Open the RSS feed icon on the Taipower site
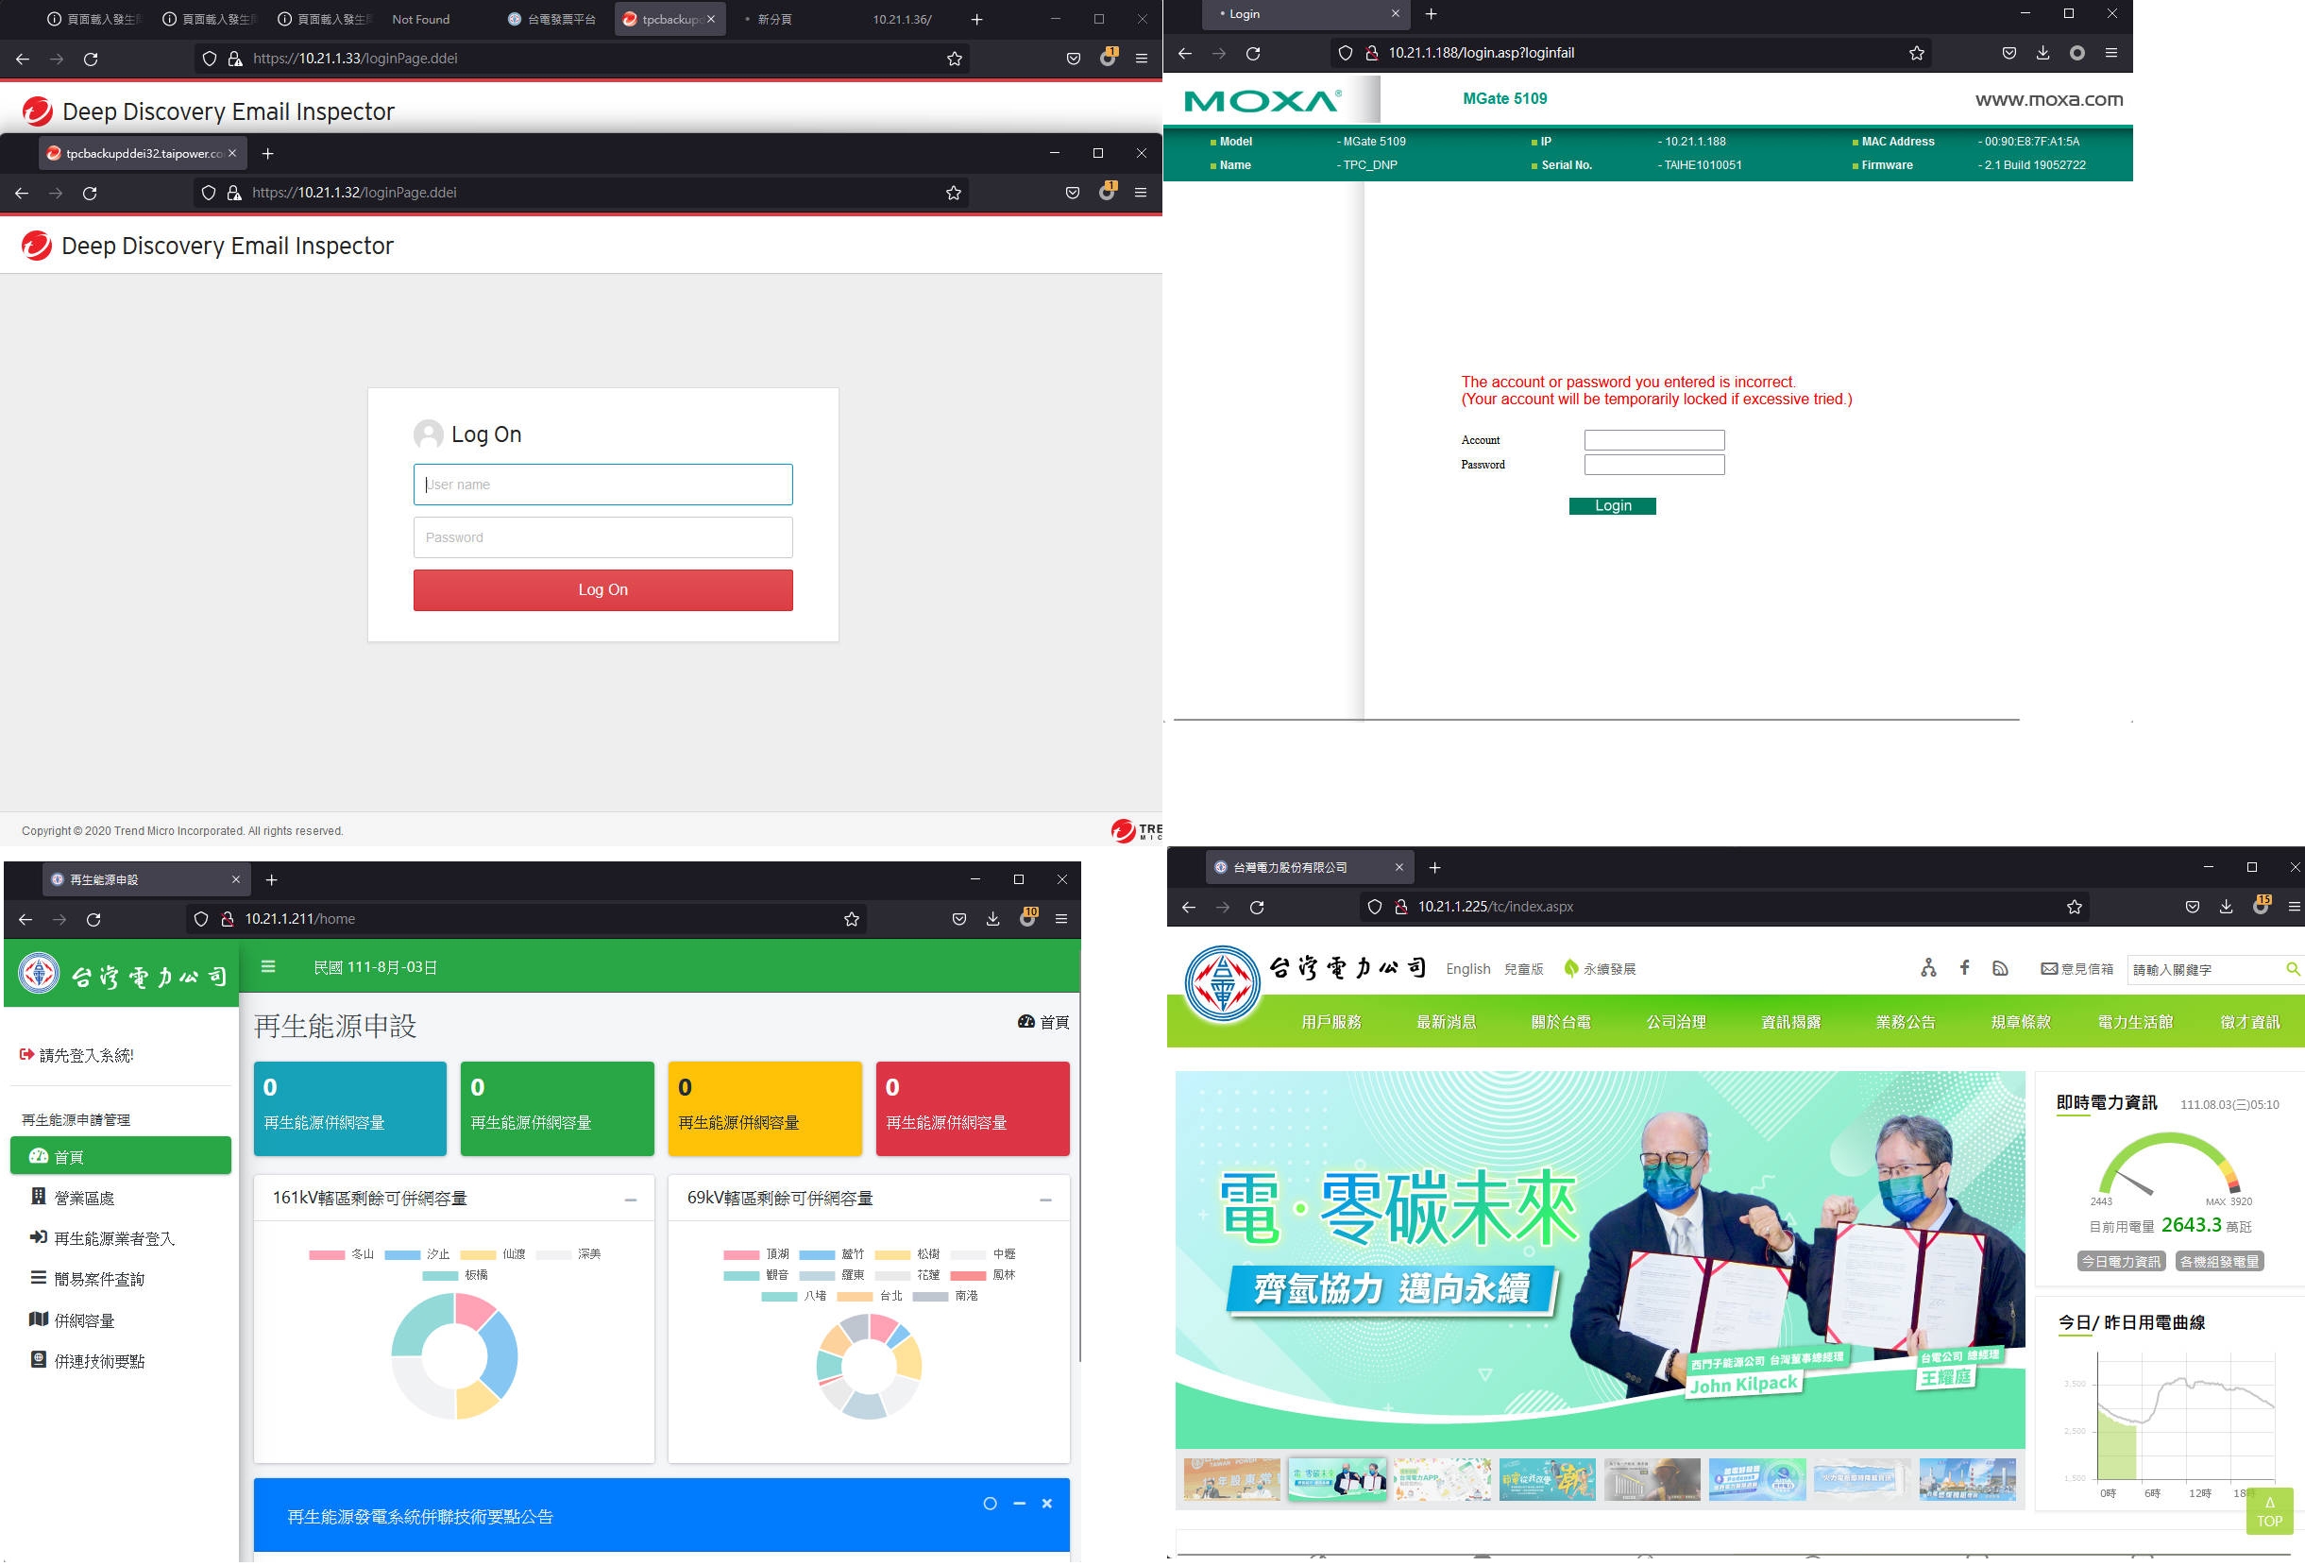The height and width of the screenshot is (1566, 2305). pyautogui.click(x=2001, y=969)
